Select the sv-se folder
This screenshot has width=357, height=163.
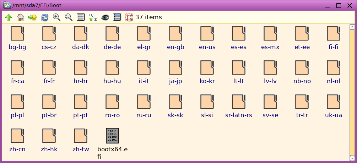click(x=270, y=106)
